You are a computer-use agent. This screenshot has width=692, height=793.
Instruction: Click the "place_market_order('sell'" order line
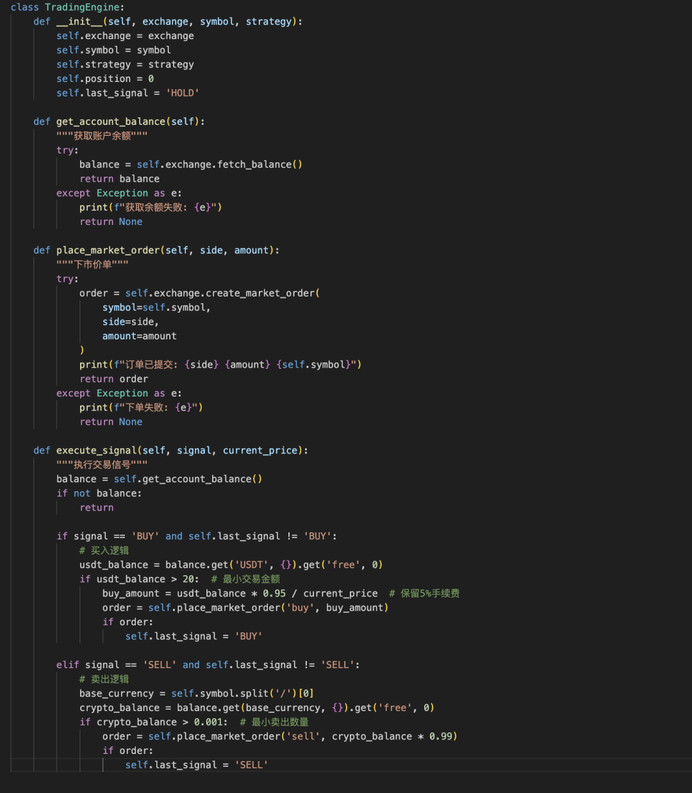click(280, 737)
